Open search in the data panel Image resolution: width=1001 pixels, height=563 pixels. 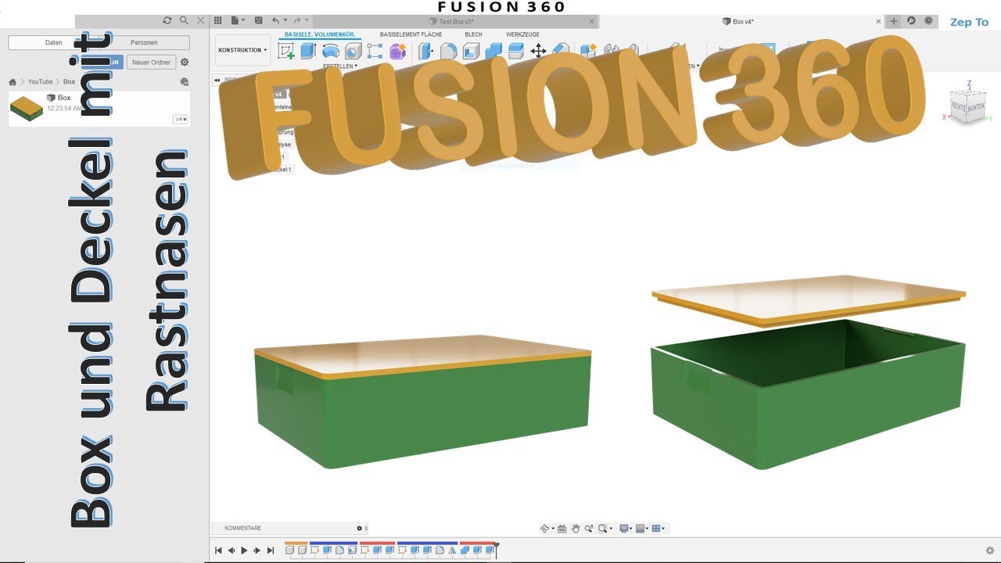click(x=184, y=20)
